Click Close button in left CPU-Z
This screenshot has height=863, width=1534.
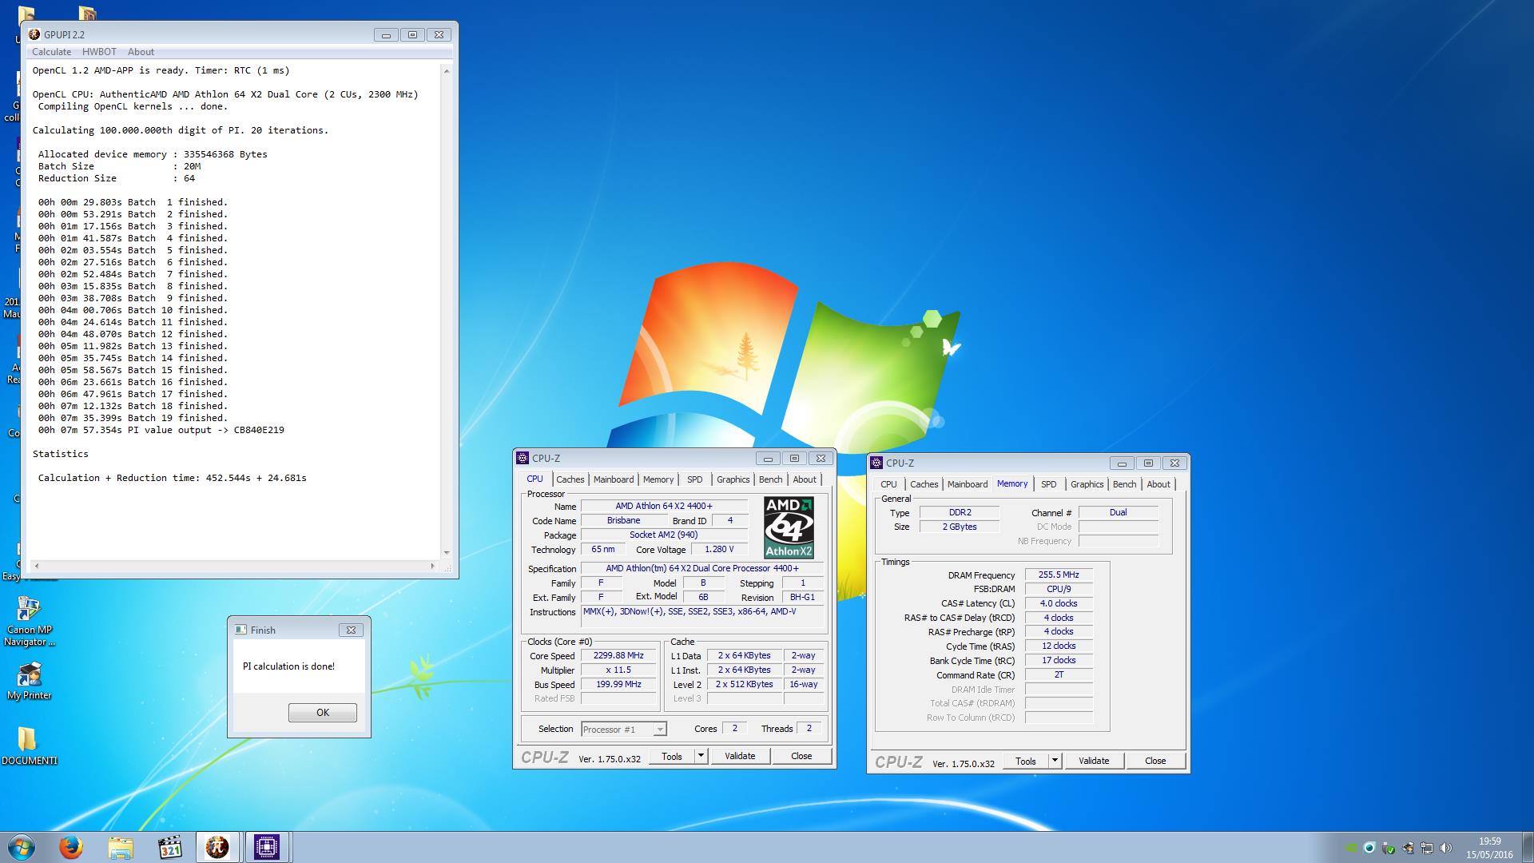(x=801, y=756)
